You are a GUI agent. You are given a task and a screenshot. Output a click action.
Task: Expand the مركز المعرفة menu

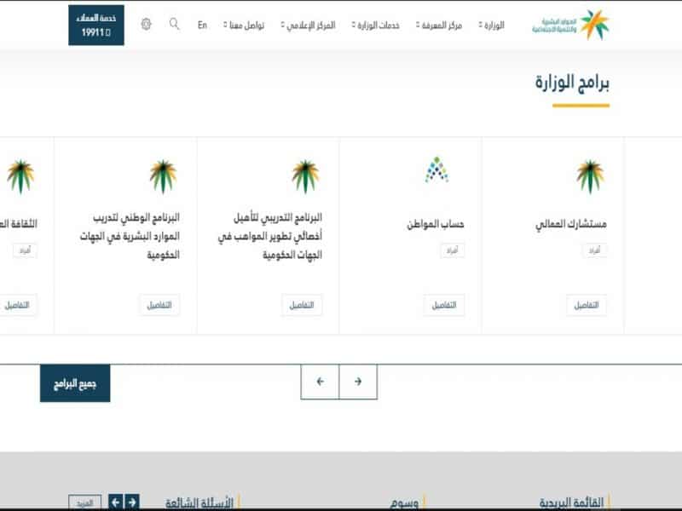point(439,26)
